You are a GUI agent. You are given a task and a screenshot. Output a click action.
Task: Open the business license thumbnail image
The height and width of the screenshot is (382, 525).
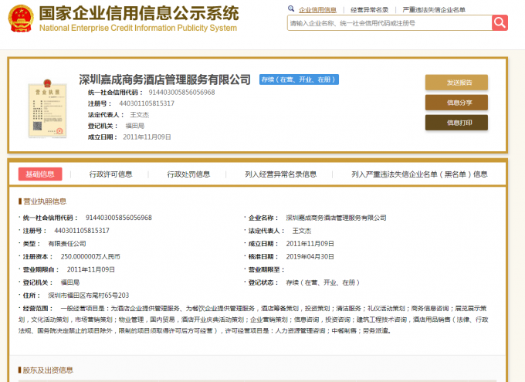tap(47, 109)
